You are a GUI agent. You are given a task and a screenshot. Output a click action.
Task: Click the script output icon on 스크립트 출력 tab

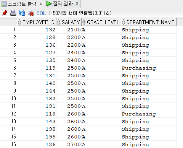click(x=4, y=4)
